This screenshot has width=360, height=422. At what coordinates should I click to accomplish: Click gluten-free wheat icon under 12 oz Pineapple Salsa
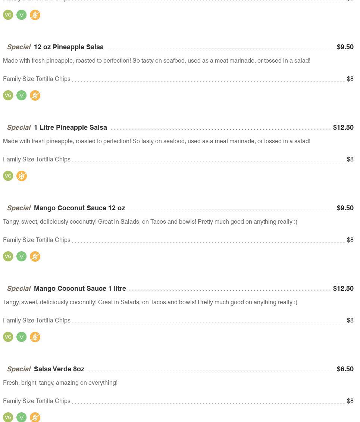[x=35, y=95]
